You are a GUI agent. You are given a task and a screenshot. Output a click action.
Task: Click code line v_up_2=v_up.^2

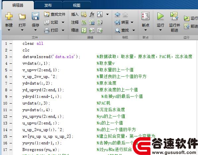pos(40,77)
